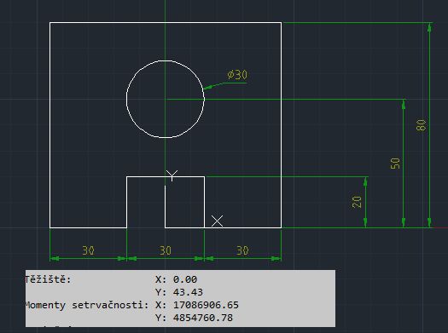Click the UCS Y axis marker
Image resolution: width=448 pixels, height=333 pixels.
[x=172, y=175]
